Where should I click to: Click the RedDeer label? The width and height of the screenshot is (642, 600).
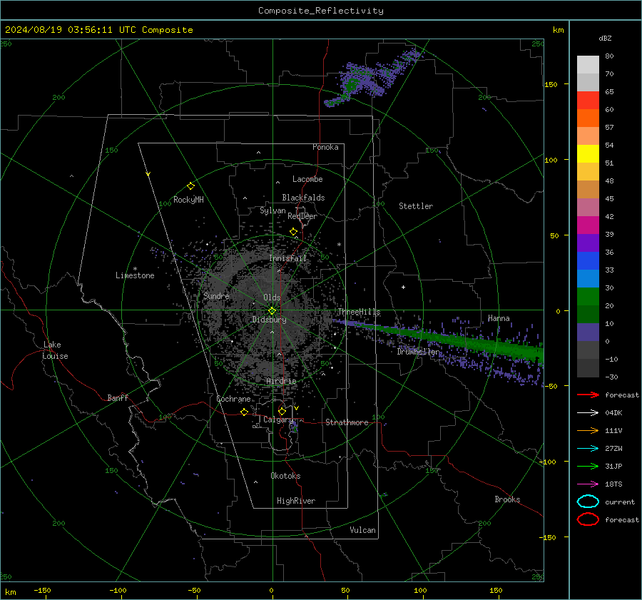(x=302, y=216)
